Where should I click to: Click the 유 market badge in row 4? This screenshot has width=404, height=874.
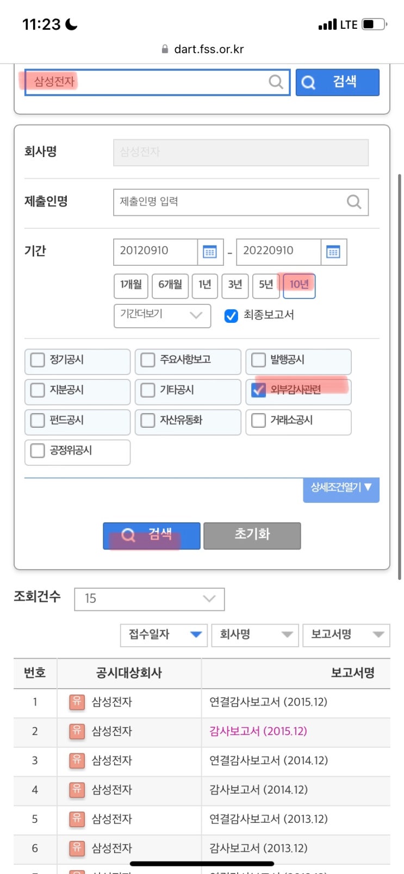pyautogui.click(x=77, y=790)
